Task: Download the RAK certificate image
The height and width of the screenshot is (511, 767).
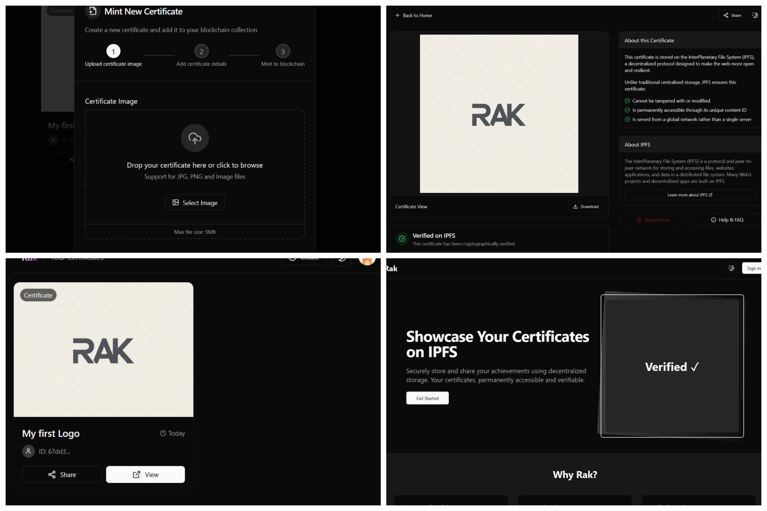Action: (x=585, y=207)
